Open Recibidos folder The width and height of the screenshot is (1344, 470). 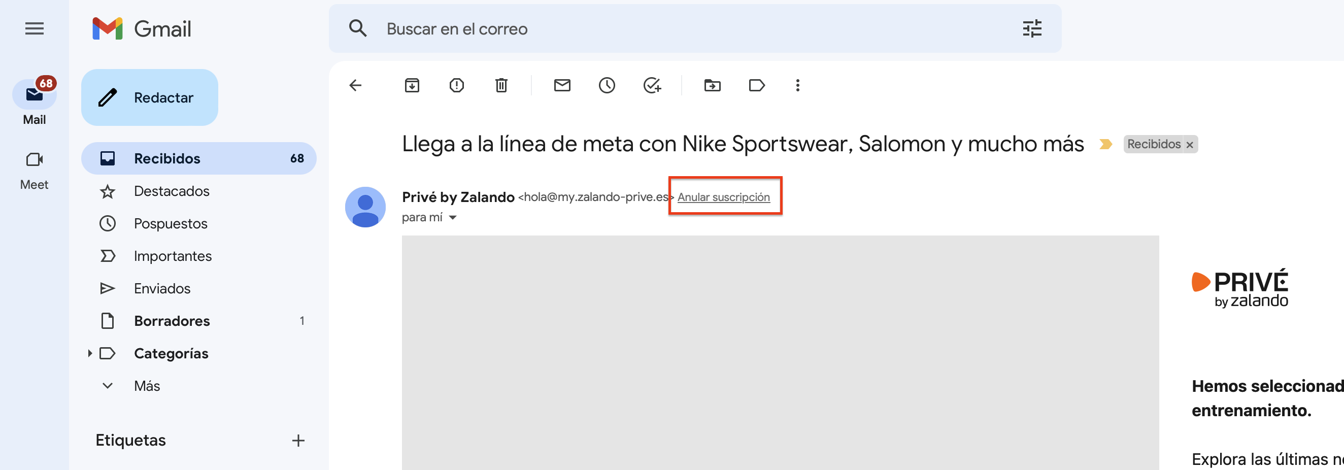click(199, 158)
